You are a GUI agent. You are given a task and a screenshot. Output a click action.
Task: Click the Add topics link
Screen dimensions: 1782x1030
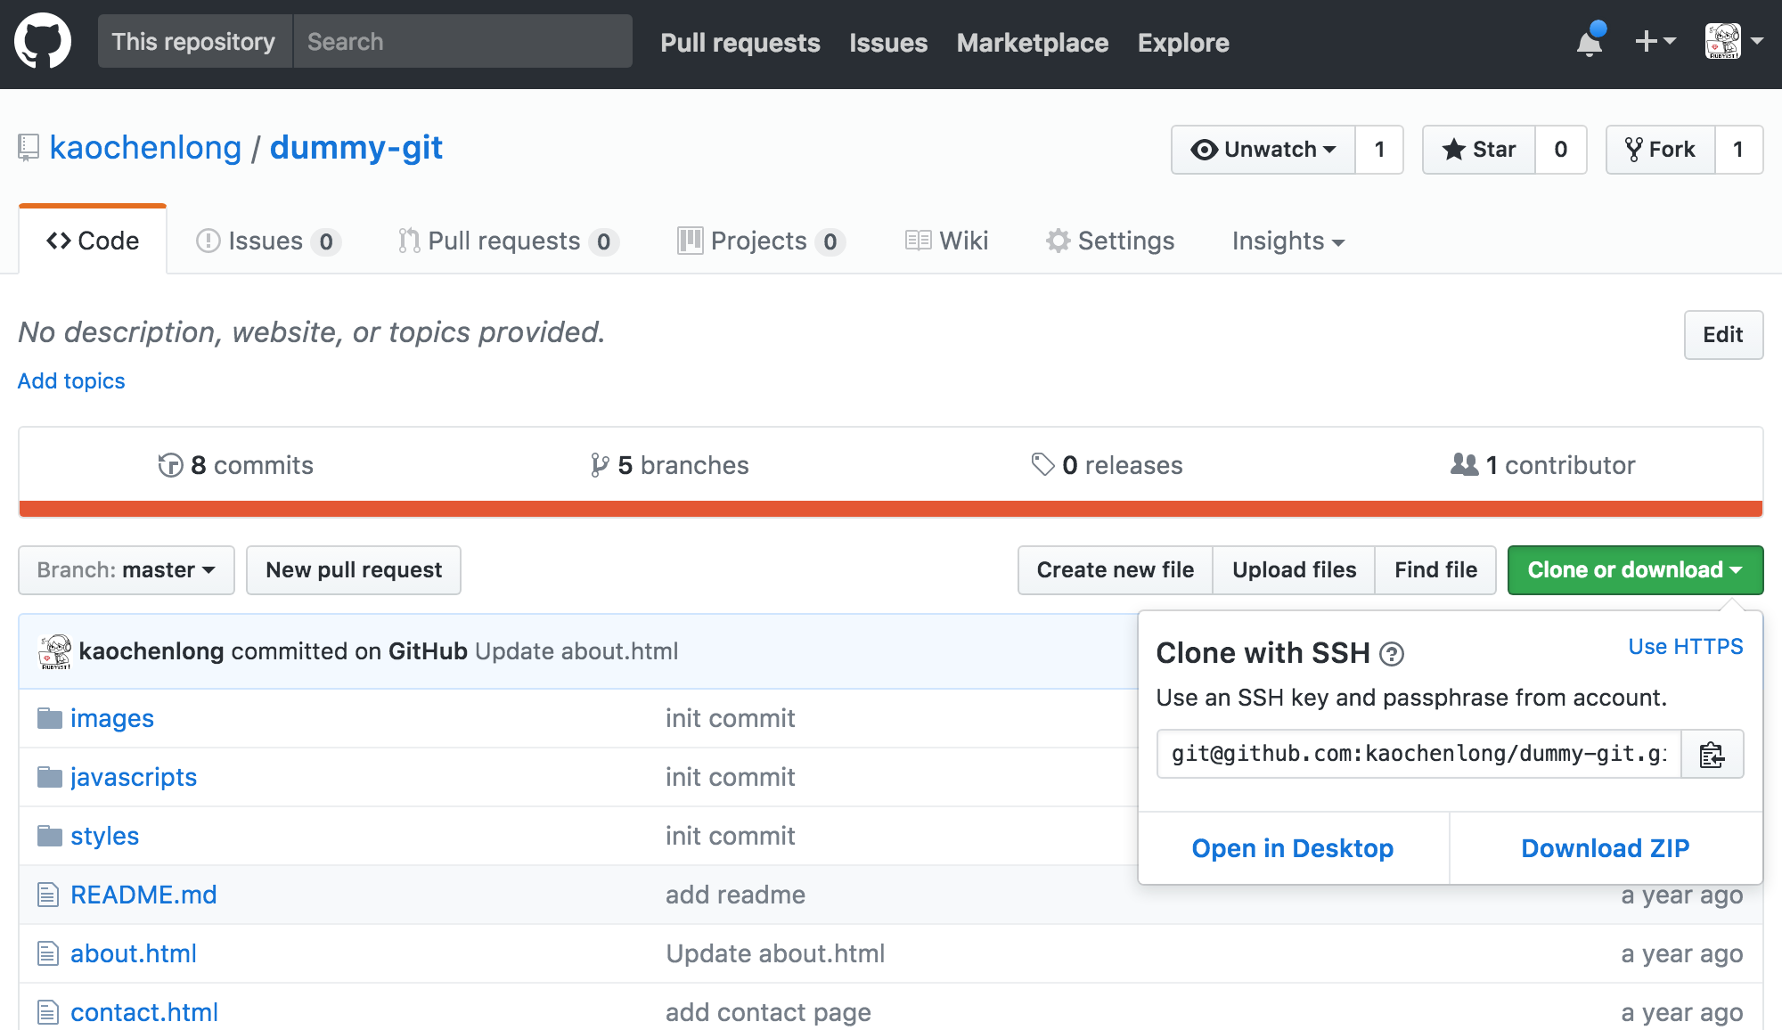[x=71, y=381]
